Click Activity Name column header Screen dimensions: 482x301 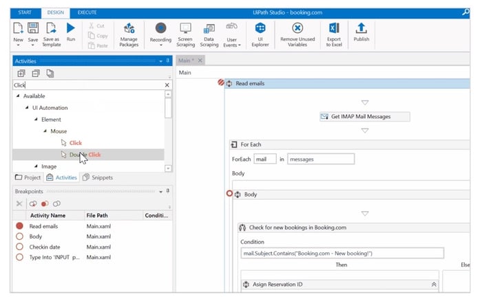[x=48, y=215]
